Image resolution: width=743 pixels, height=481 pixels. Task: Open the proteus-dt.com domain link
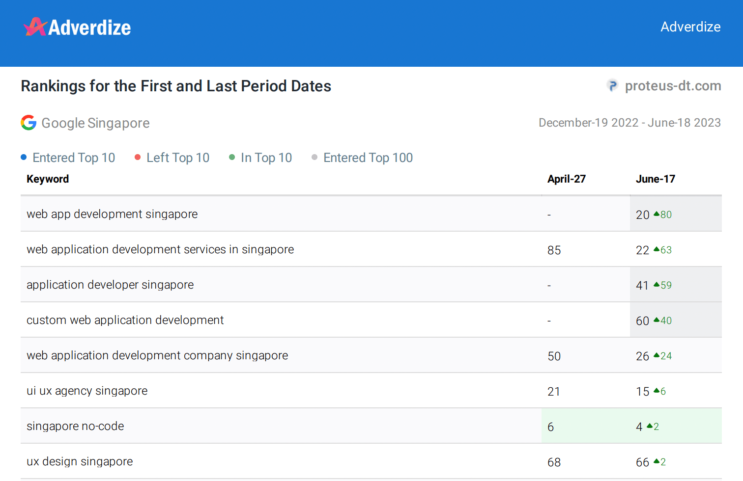coord(672,86)
